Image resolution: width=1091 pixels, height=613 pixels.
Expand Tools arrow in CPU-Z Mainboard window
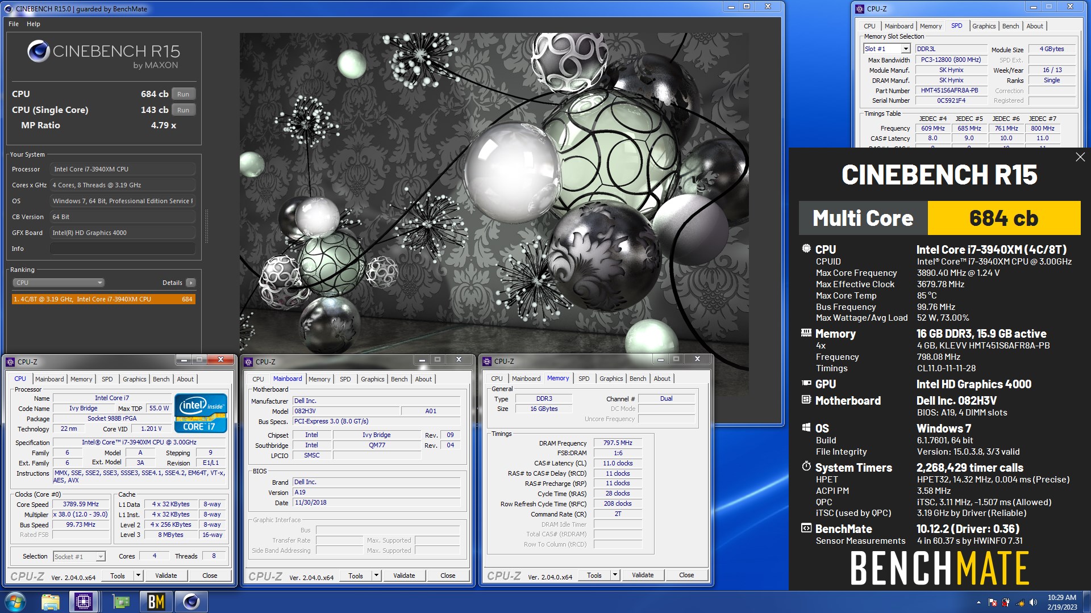(x=376, y=576)
